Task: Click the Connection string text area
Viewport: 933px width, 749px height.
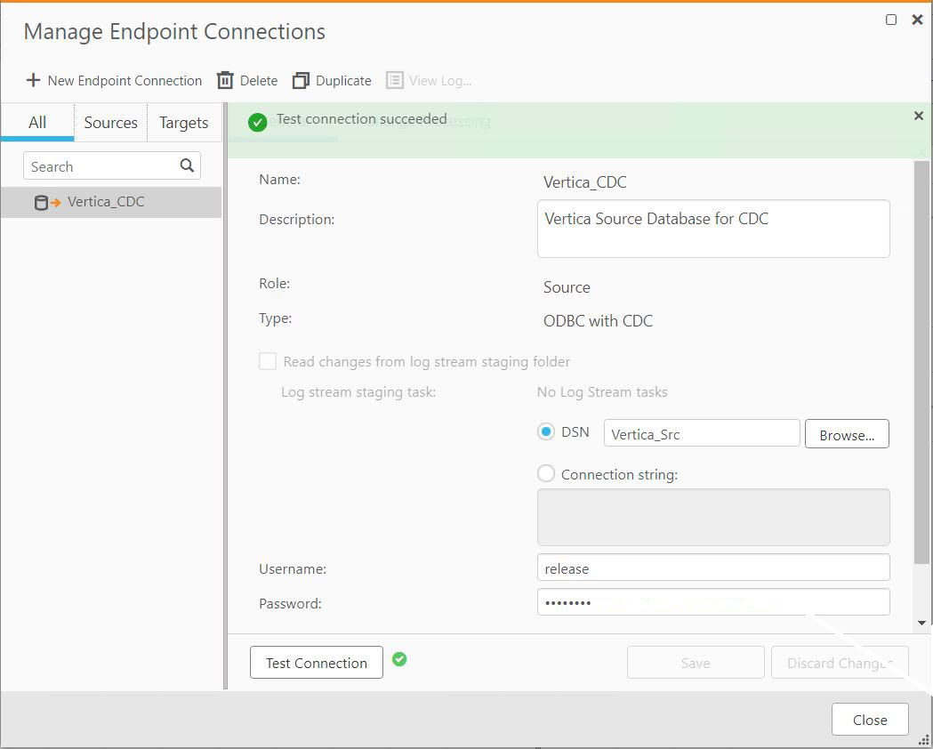Action: click(713, 517)
